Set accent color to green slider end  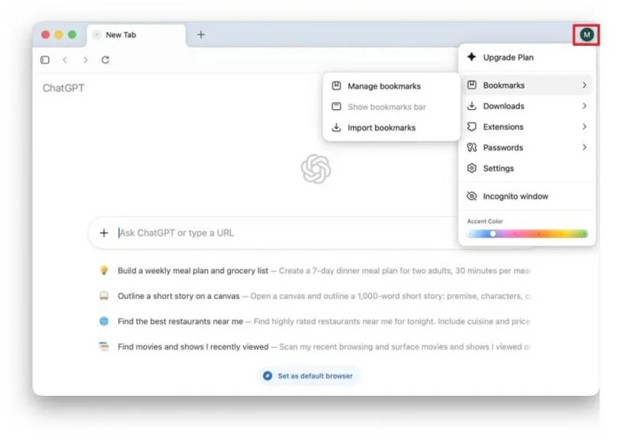[584, 233]
